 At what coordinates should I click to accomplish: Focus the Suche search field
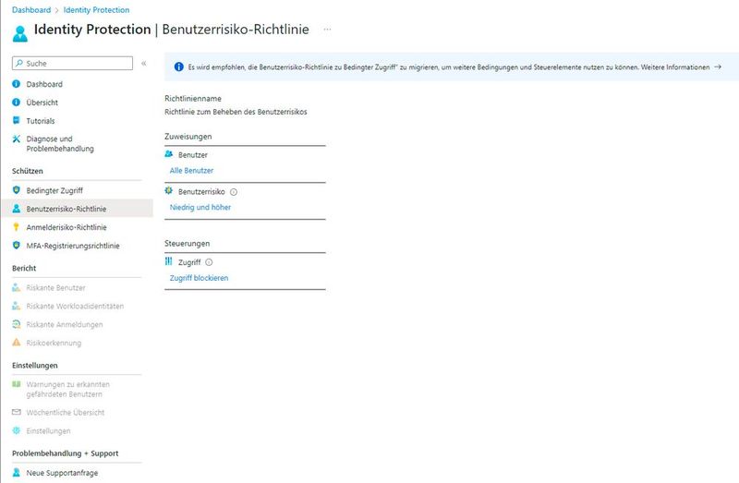coord(73,63)
